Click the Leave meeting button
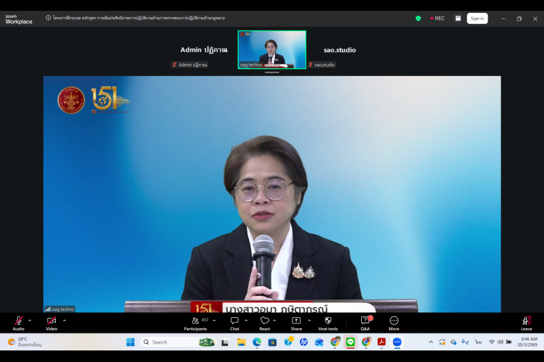Viewport: 544px width, 362px height. [x=526, y=321]
